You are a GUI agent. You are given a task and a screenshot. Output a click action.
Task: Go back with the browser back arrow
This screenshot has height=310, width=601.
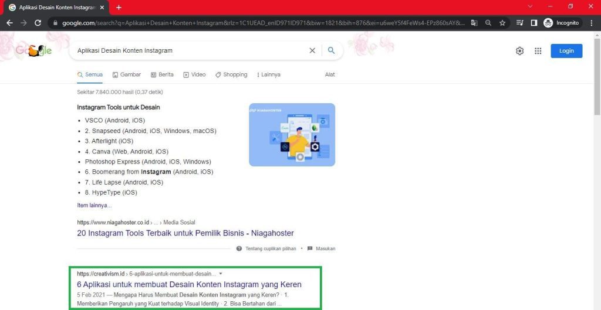coord(10,23)
